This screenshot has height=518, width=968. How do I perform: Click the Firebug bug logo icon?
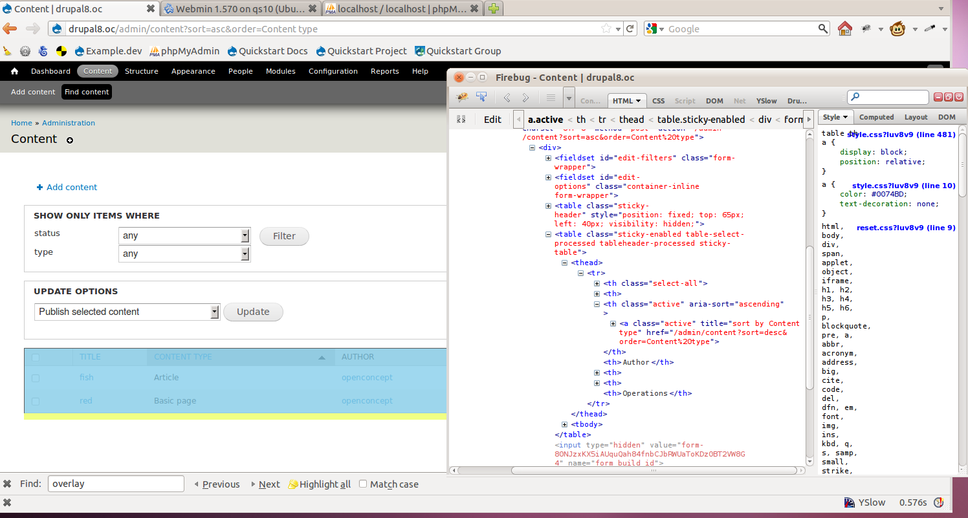462,98
